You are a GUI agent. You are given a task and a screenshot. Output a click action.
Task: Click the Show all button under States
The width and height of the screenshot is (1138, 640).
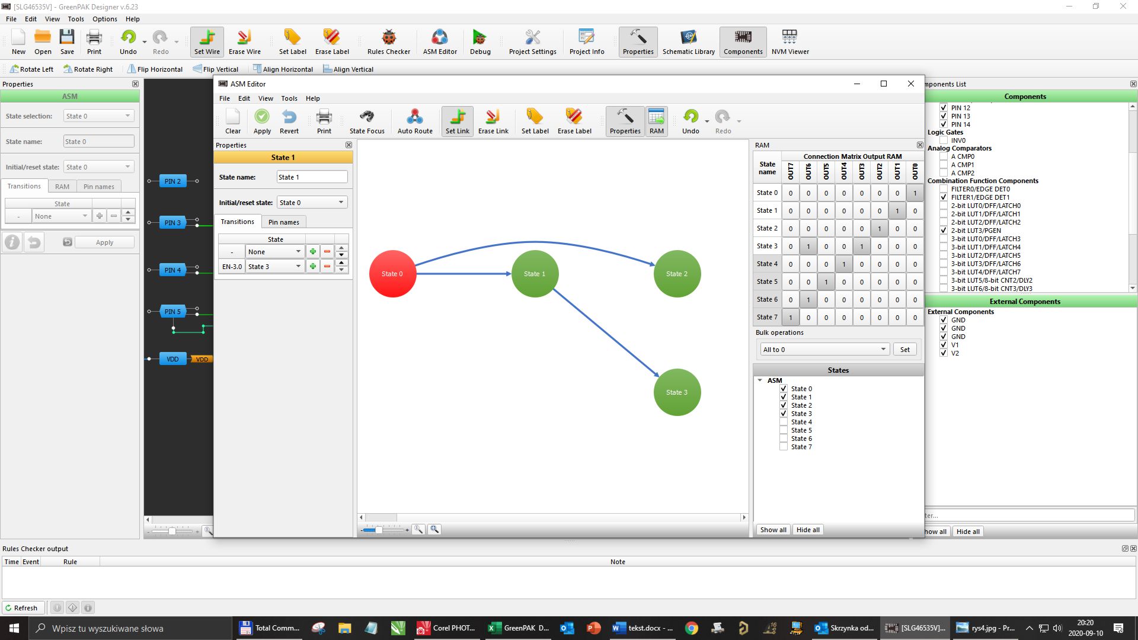click(x=773, y=530)
